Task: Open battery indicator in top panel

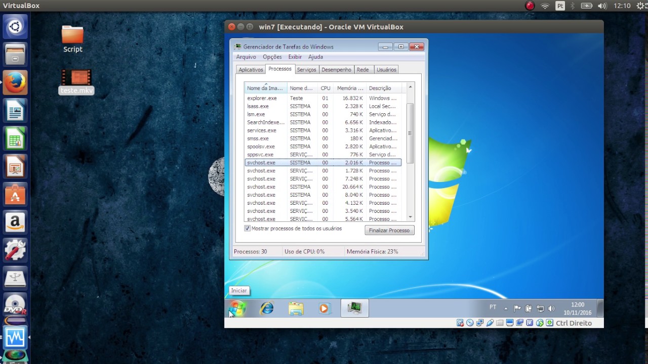Action: click(587, 6)
